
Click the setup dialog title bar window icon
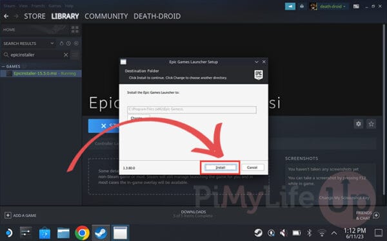click(123, 62)
